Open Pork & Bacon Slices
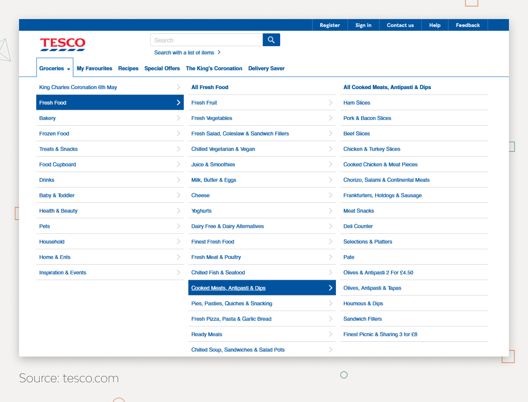Viewport: 528px width, 402px height. point(367,118)
